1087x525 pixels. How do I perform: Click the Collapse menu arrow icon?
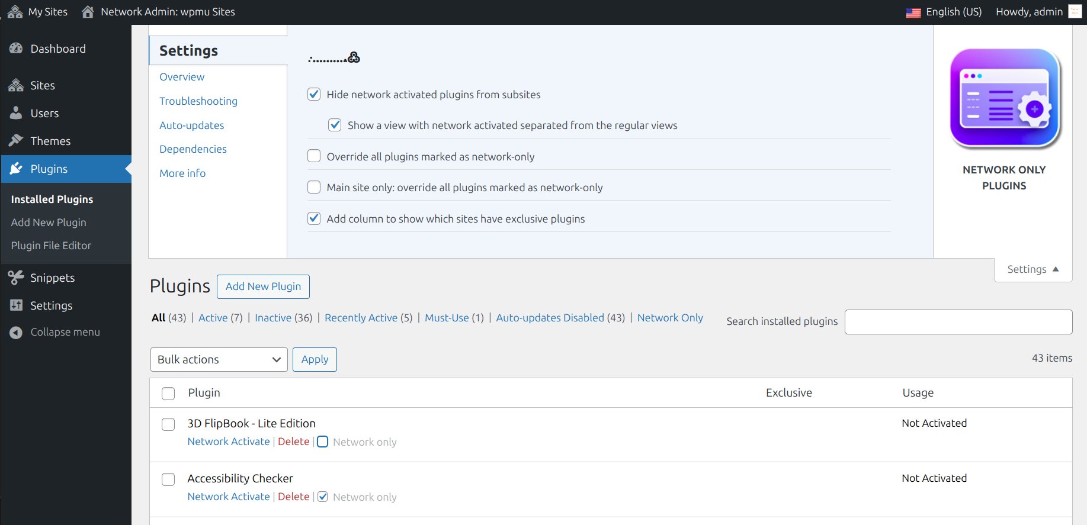point(16,333)
